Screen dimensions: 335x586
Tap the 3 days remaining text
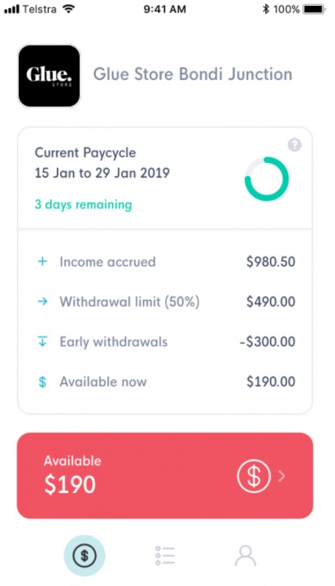83,205
